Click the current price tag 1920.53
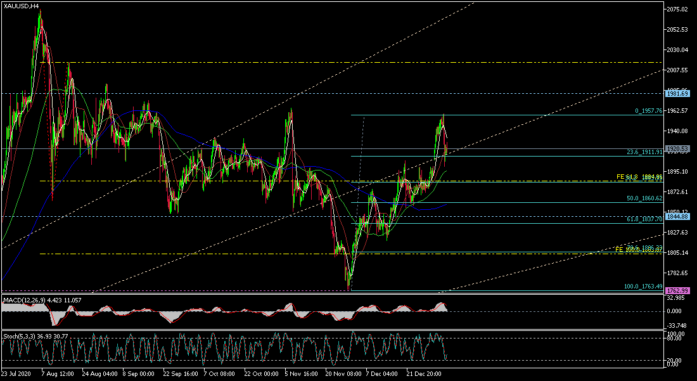The width and height of the screenshot is (697, 381). coord(677,149)
